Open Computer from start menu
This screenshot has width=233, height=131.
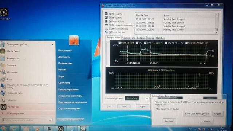tap(64, 83)
